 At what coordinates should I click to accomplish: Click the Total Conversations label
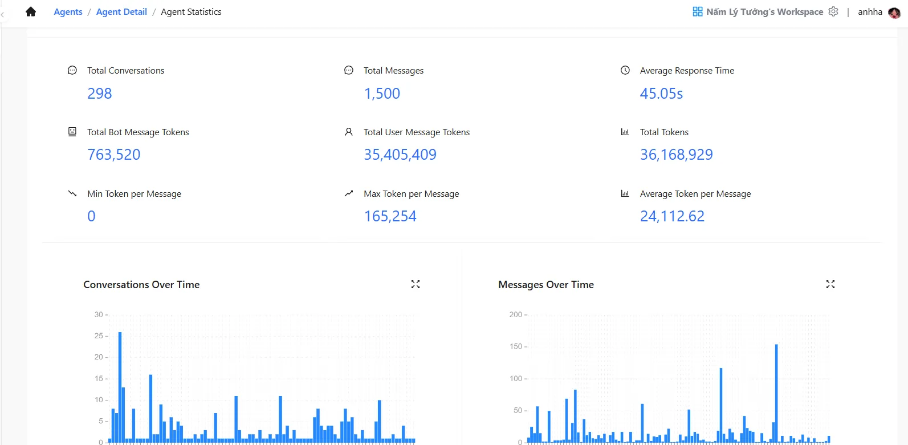(126, 71)
